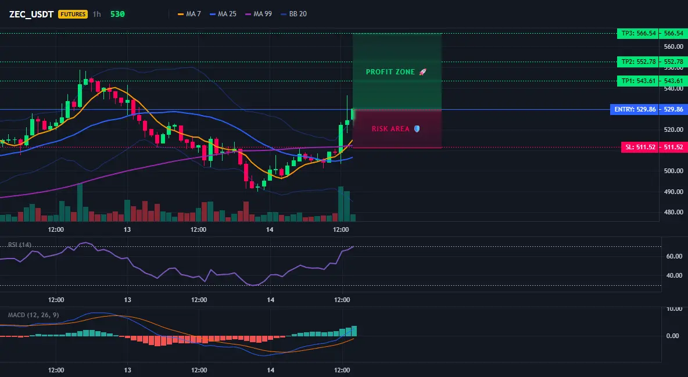Click the rocket icon next to PROFIT ZONE
Screen dimensions: 688x377
(x=422, y=72)
